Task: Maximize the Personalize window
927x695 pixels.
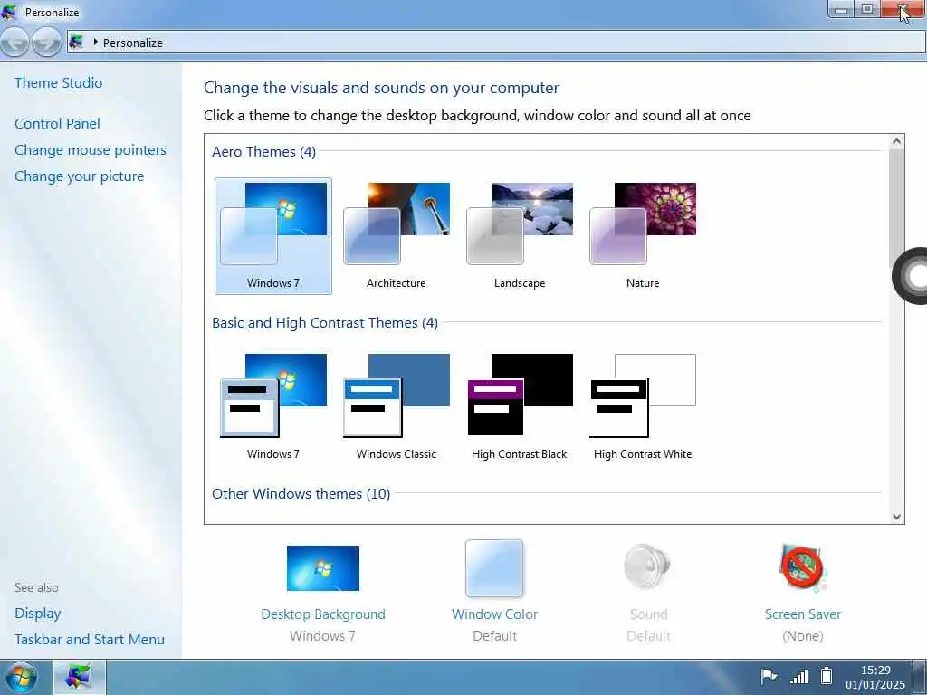Action: click(867, 9)
